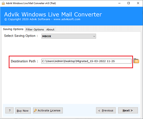
Task: Click the Advik envelope app icon in title bar
Action: (x=3, y=3)
